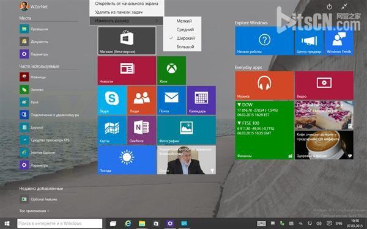
Task: Launch the Skype tile
Action: (112, 100)
